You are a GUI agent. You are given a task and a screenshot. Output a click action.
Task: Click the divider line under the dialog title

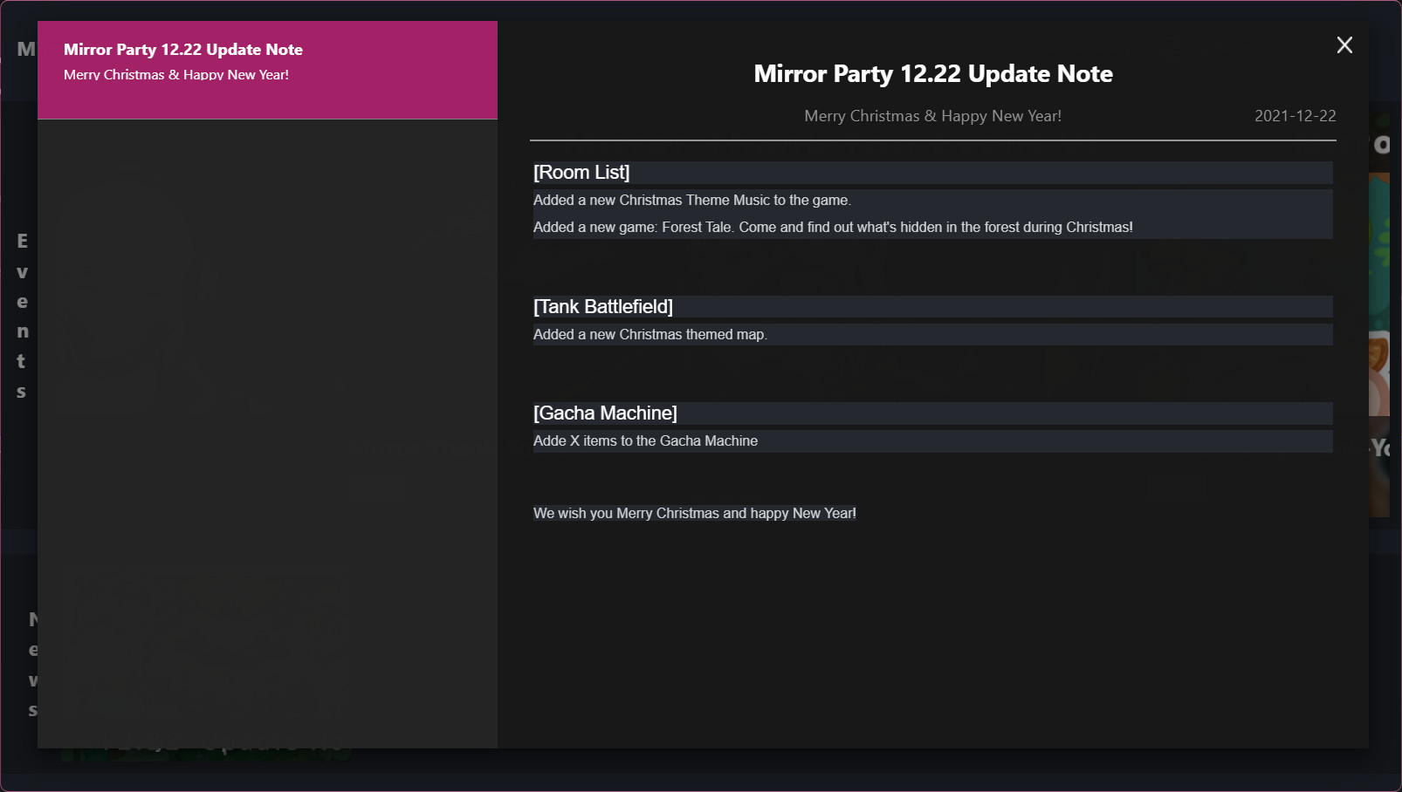932,140
